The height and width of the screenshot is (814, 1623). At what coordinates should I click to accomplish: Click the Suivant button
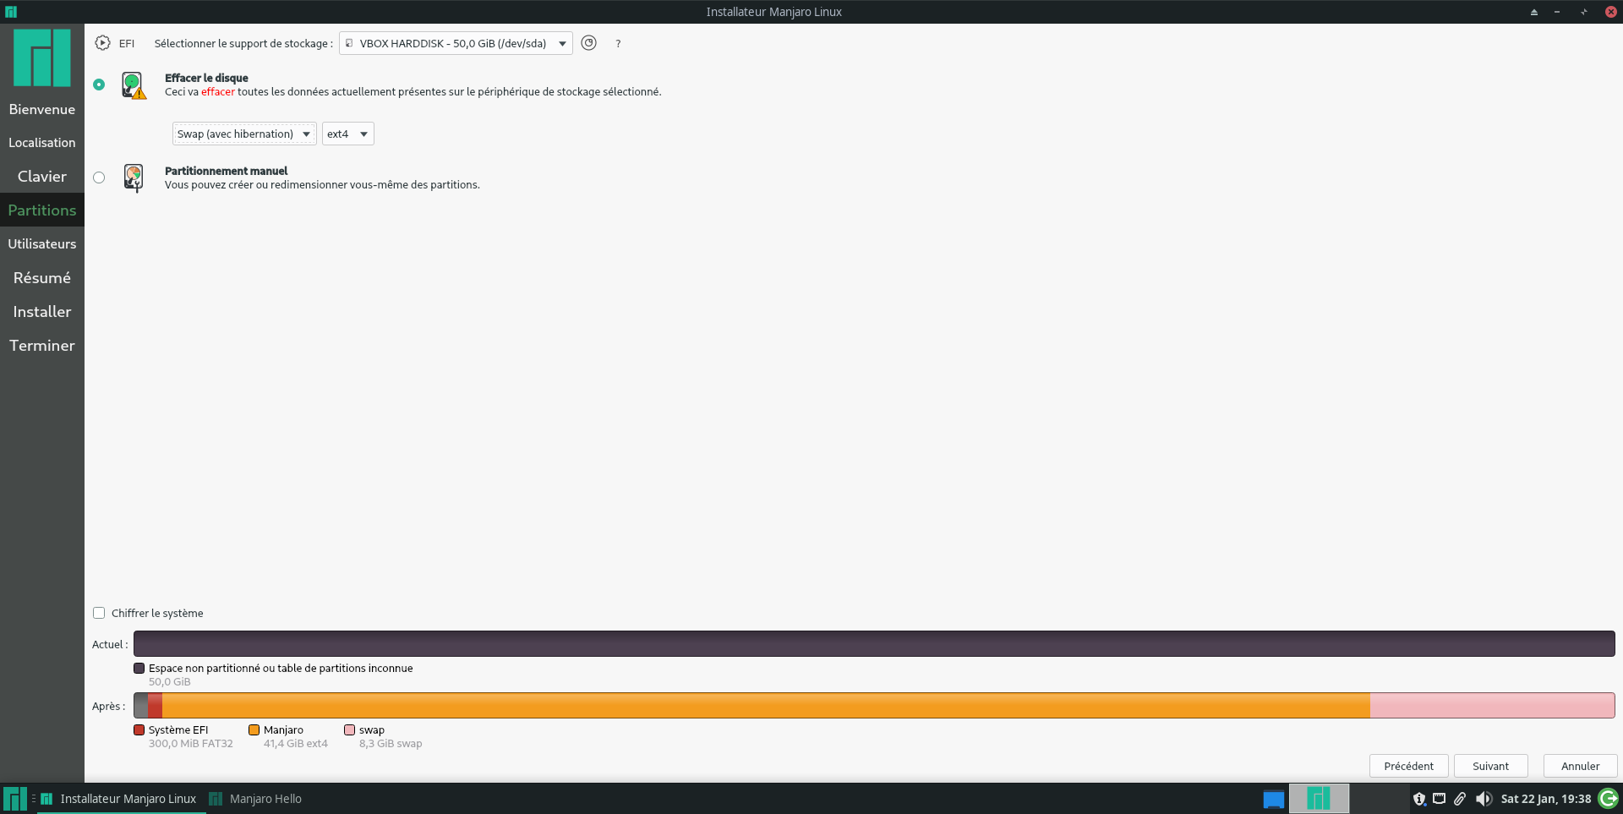(1490, 766)
